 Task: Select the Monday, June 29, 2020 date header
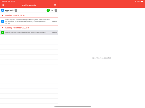pos(15,15)
